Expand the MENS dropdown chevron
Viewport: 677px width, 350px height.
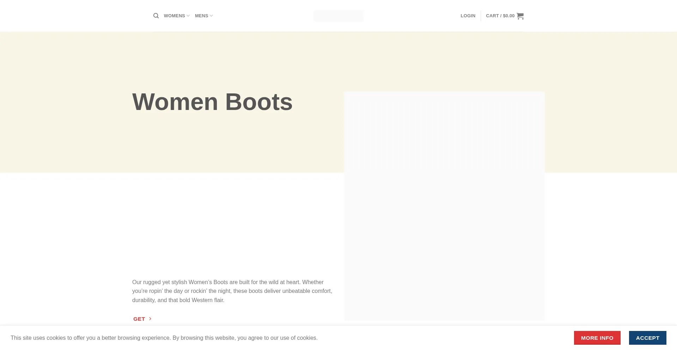click(211, 16)
